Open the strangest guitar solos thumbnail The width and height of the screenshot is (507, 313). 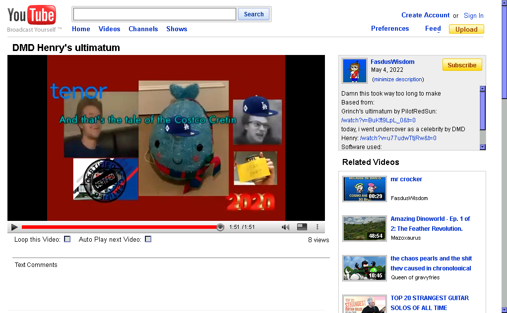(x=365, y=304)
